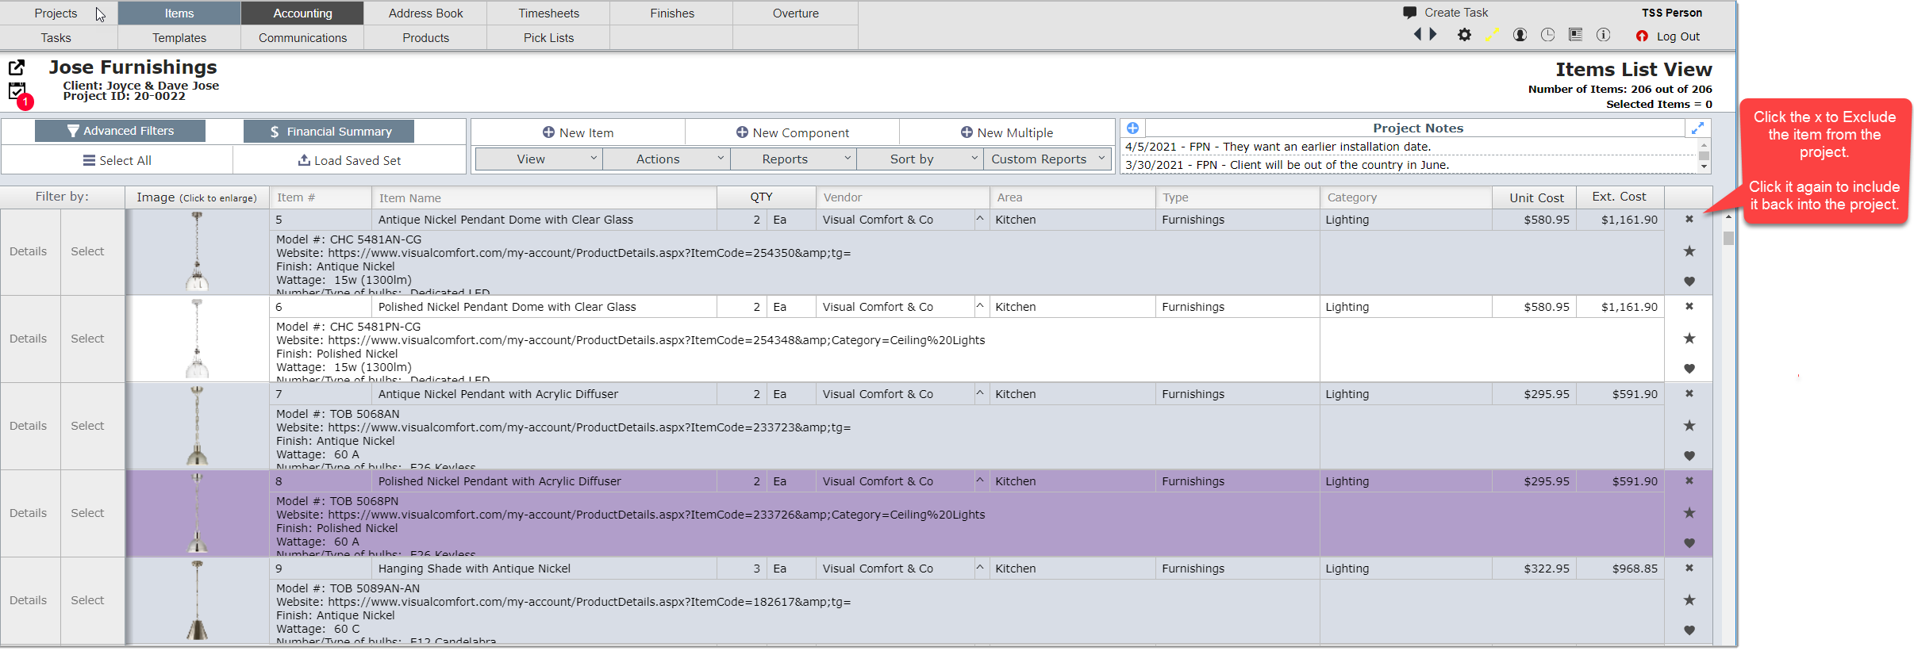
Task: Open the Communications tab
Action: click(302, 38)
